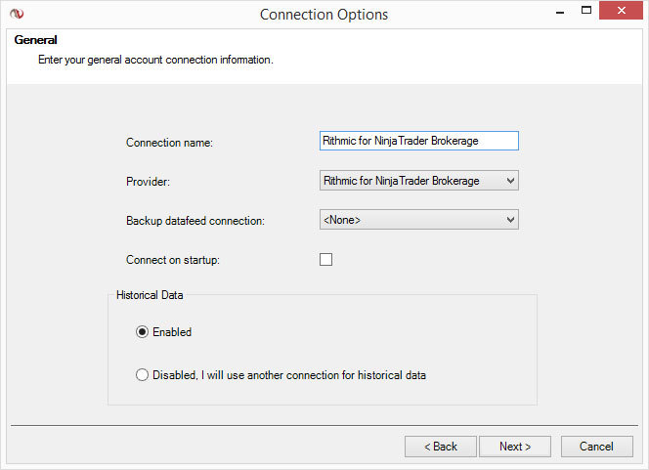
Task: Expand the Backup datafeed connection dropdown
Action: pos(419,219)
